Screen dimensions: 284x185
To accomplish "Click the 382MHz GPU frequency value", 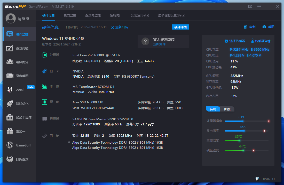I will tap(237, 76).
